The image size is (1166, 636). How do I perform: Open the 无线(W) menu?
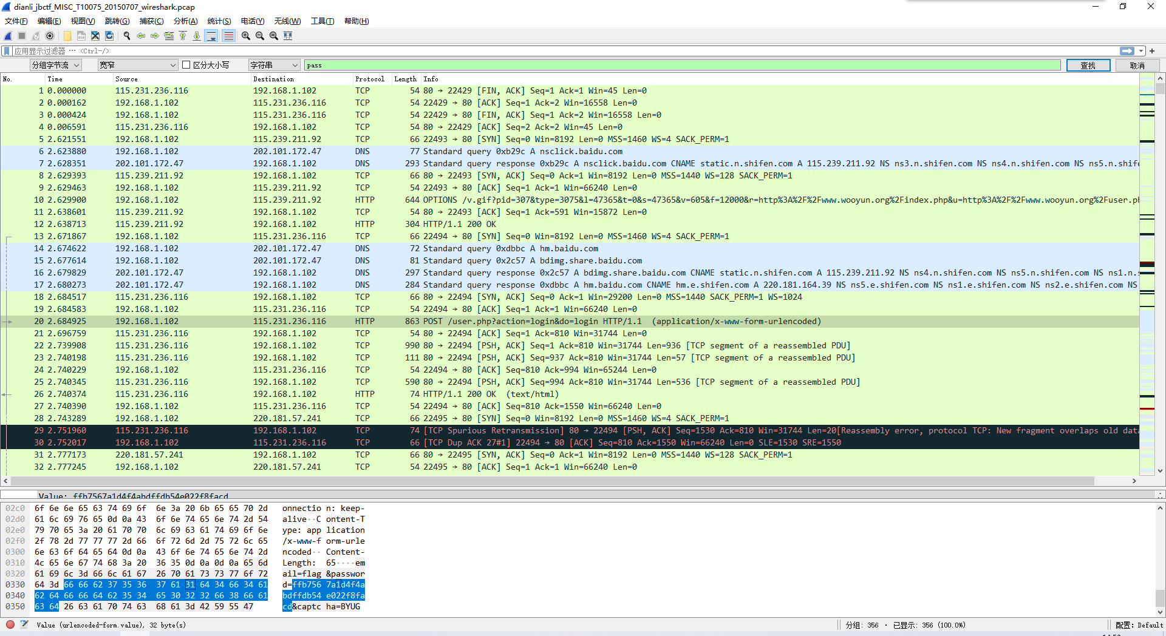[287, 21]
